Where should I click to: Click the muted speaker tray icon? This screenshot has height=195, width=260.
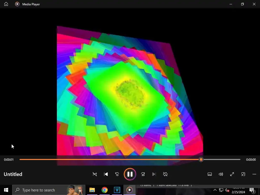coord(227,190)
